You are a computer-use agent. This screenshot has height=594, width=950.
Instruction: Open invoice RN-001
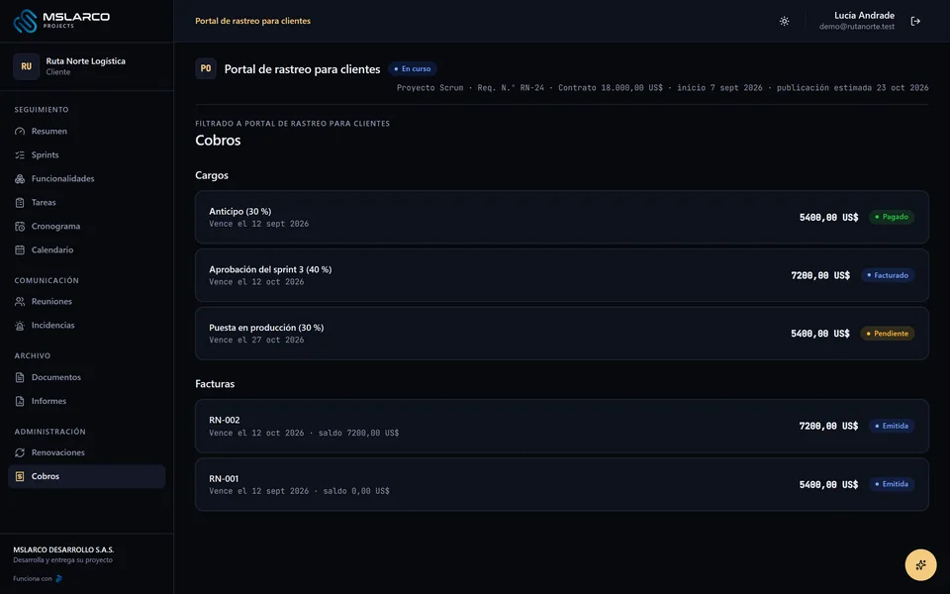click(x=562, y=484)
